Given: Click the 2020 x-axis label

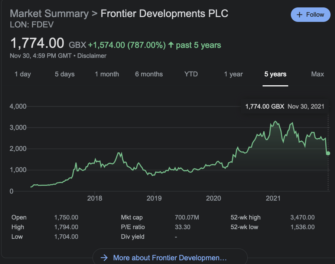Looking at the screenshot, I should pos(214,198).
